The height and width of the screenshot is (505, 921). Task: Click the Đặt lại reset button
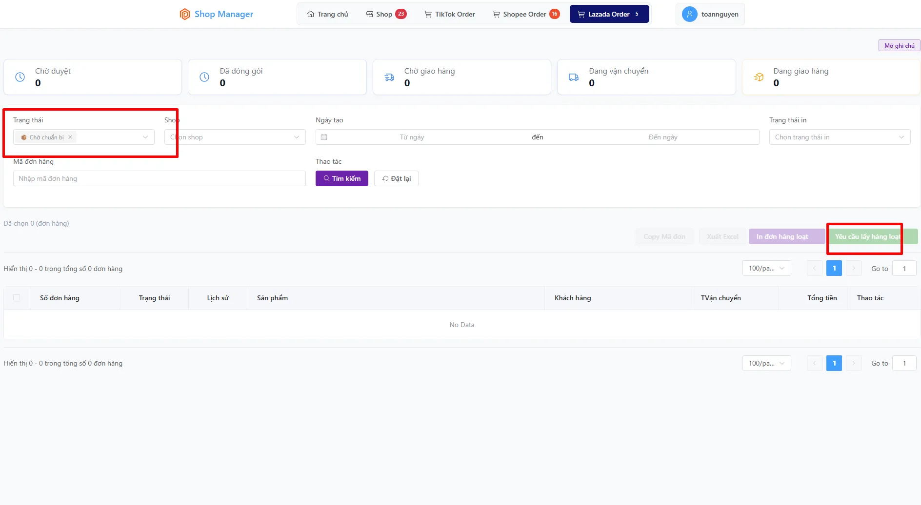pos(396,178)
